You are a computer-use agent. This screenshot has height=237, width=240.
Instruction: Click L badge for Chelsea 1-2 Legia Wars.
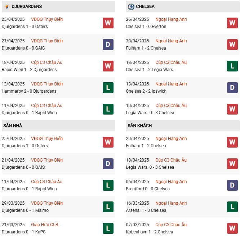(x=232, y=66)
